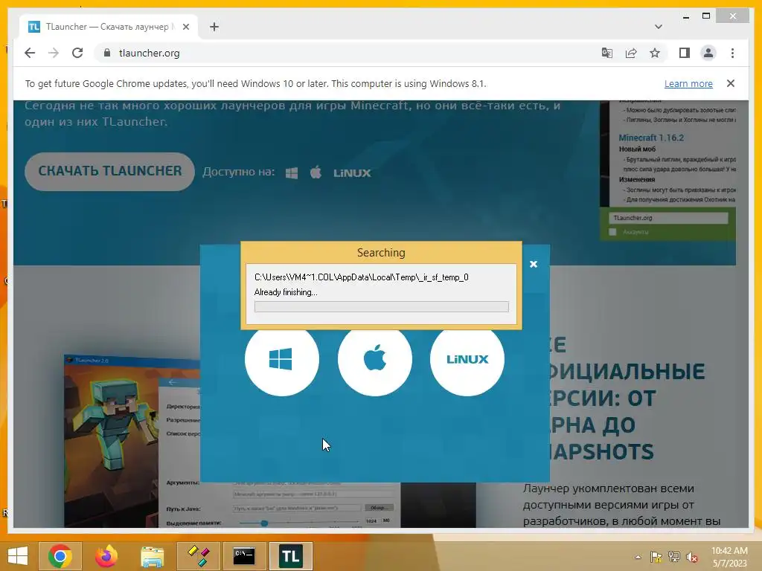View site information via the lock icon
This screenshot has width=762, height=571.
(107, 53)
